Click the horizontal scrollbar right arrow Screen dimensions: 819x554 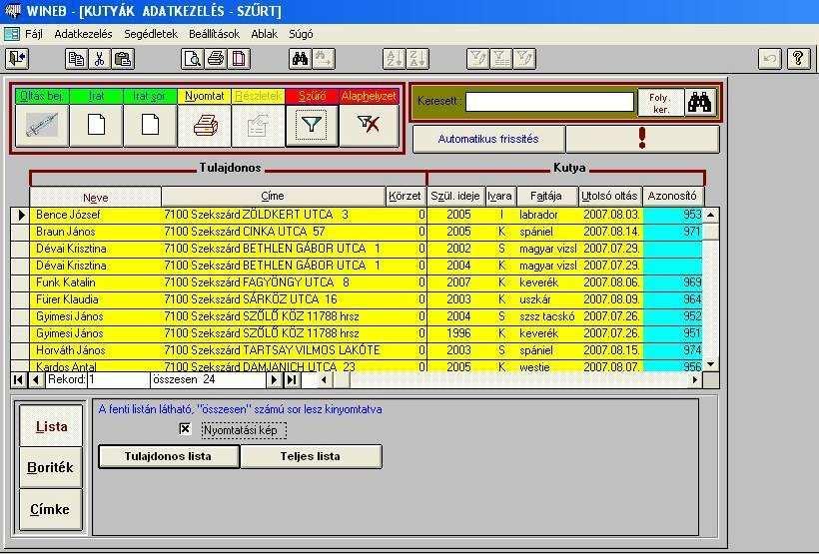click(695, 380)
